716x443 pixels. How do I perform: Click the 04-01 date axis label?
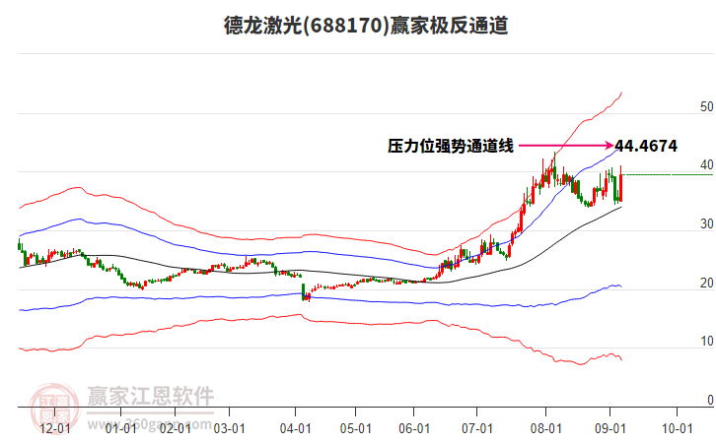(x=296, y=429)
